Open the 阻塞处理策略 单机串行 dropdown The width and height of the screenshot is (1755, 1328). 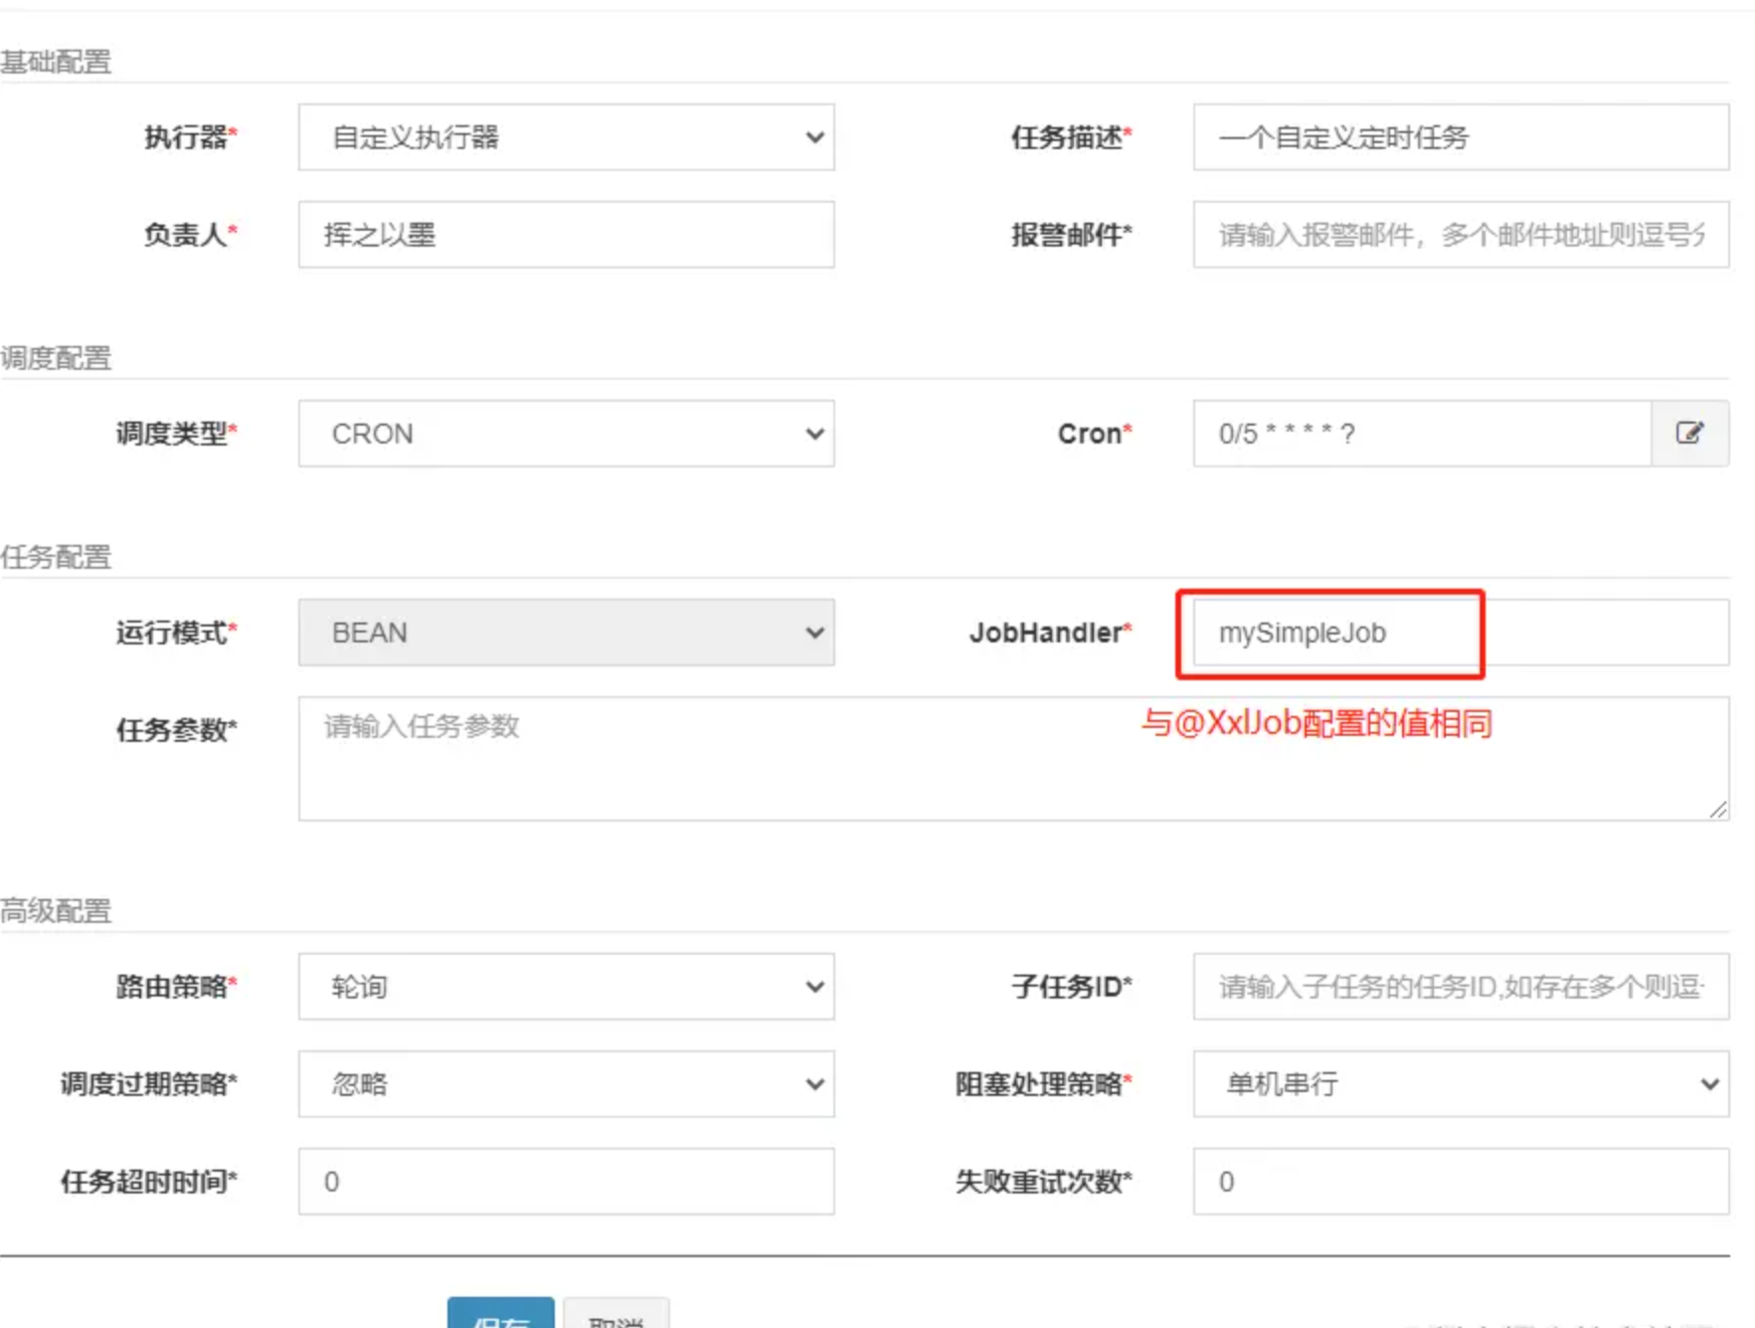(1461, 1084)
